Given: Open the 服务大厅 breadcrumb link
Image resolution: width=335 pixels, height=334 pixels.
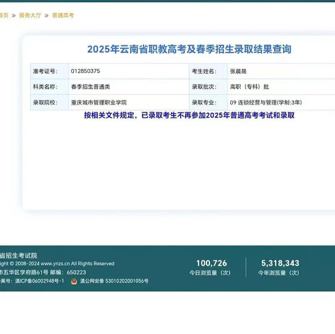Looking at the screenshot, I should point(30,15).
